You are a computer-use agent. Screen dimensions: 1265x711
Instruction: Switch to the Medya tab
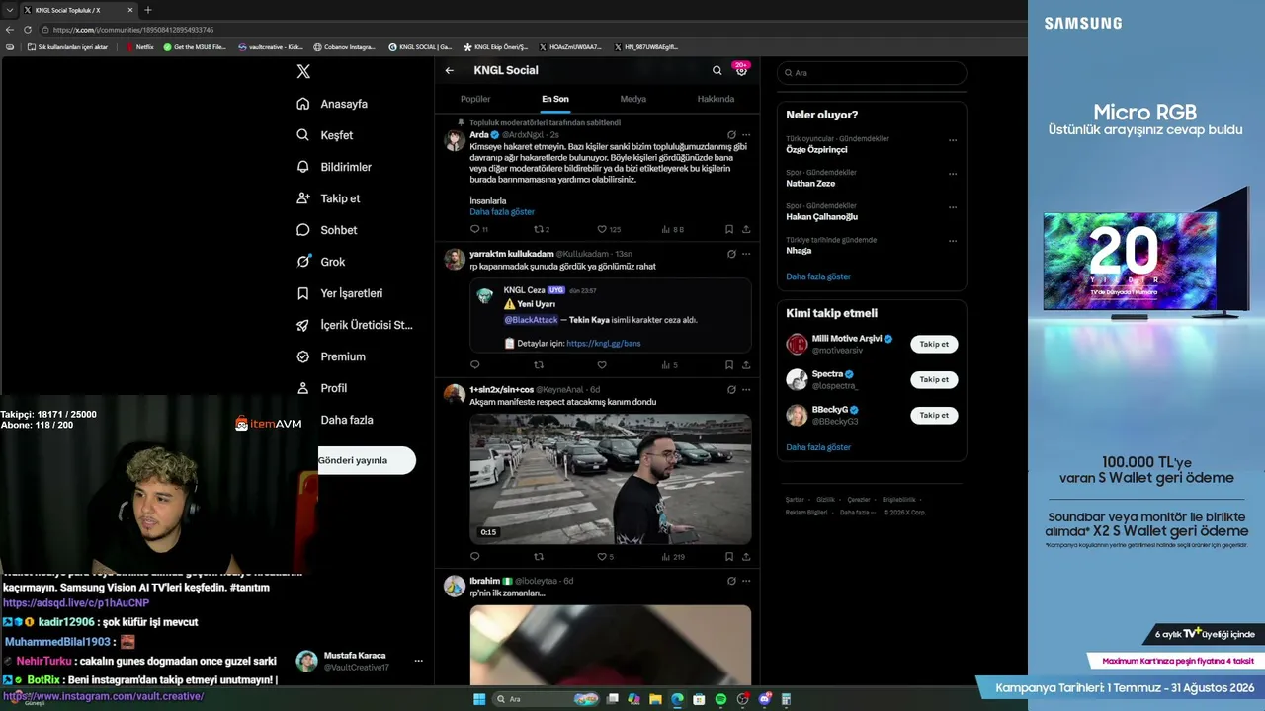633,99
